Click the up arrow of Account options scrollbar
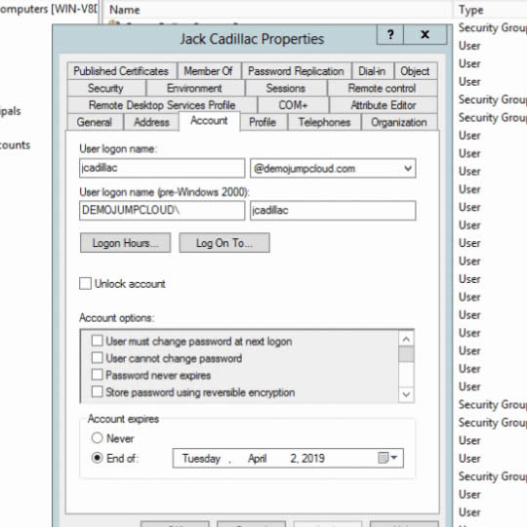 point(406,339)
